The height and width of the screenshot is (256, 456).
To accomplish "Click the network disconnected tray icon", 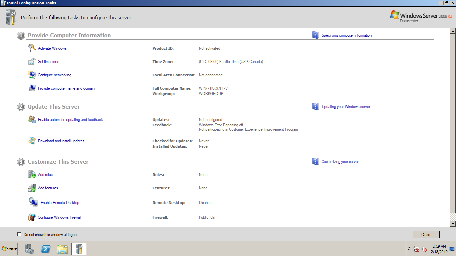I will click(x=416, y=249).
